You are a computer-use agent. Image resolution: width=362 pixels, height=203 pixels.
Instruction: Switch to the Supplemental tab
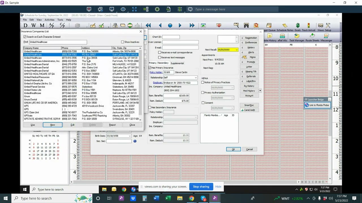coord(177,63)
